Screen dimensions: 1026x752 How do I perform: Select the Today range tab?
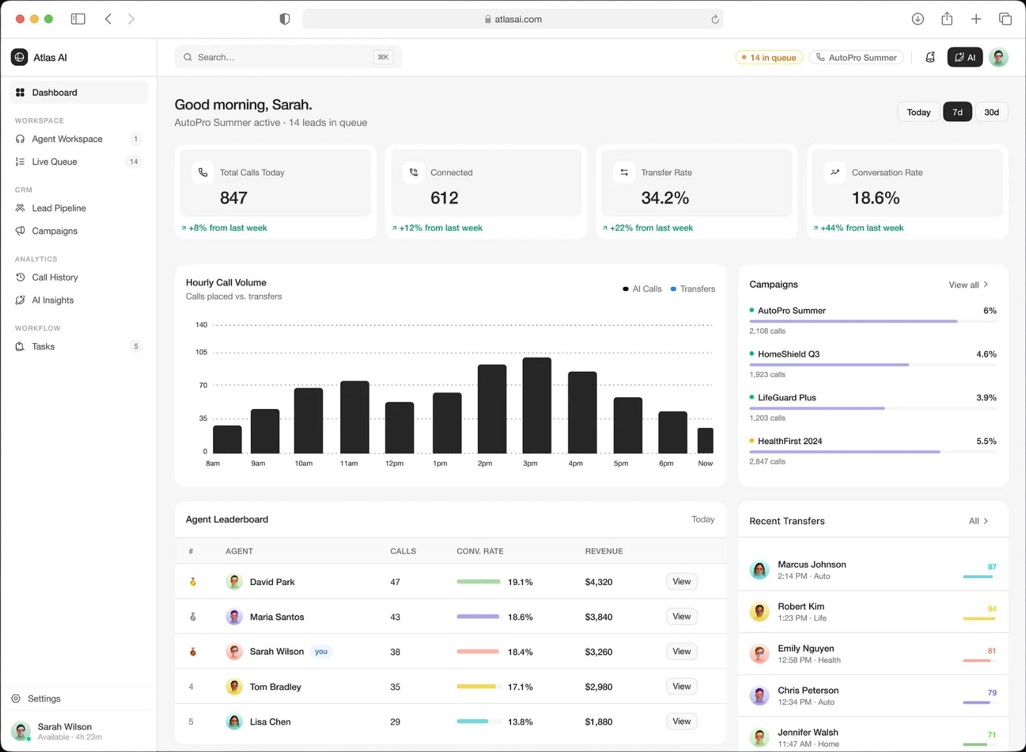coord(918,112)
